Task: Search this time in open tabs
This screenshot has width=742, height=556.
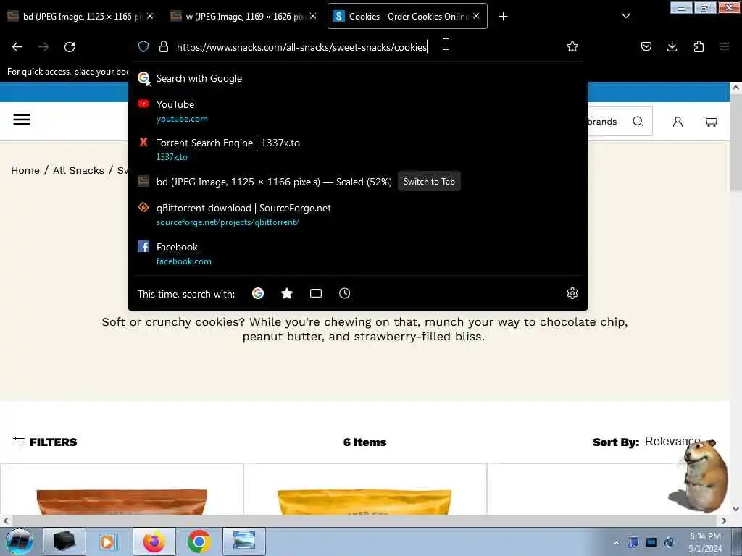Action: (316, 294)
